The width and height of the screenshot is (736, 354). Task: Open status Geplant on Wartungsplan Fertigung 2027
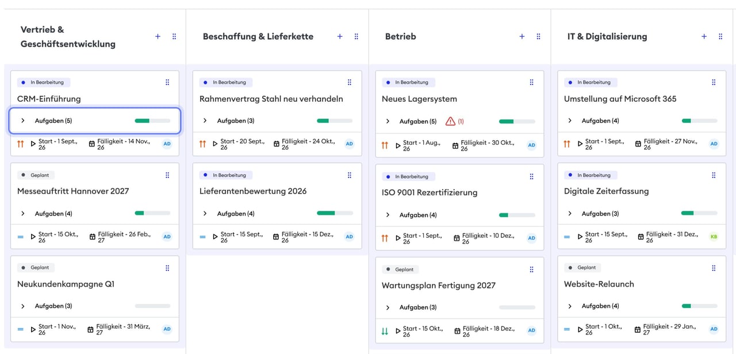coord(400,269)
